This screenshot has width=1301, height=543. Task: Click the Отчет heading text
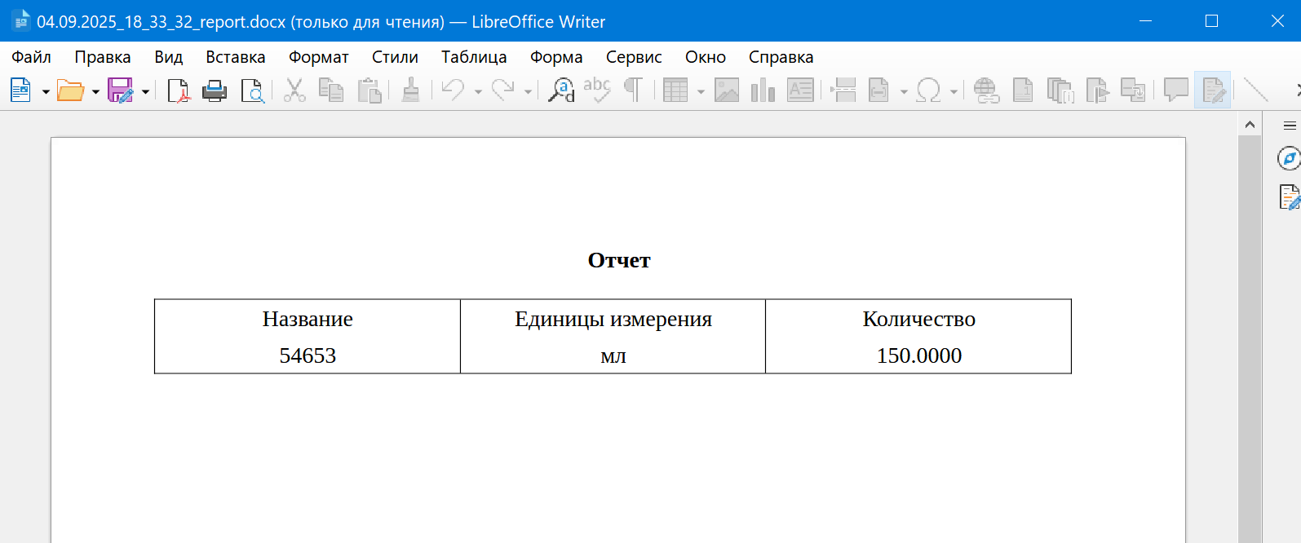619,260
